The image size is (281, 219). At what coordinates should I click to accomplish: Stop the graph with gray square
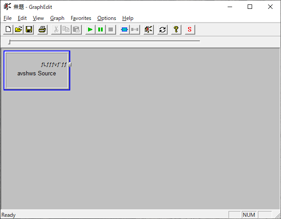(111, 29)
